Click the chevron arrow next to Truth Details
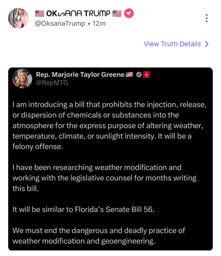The image size is (221, 256). click(207, 44)
